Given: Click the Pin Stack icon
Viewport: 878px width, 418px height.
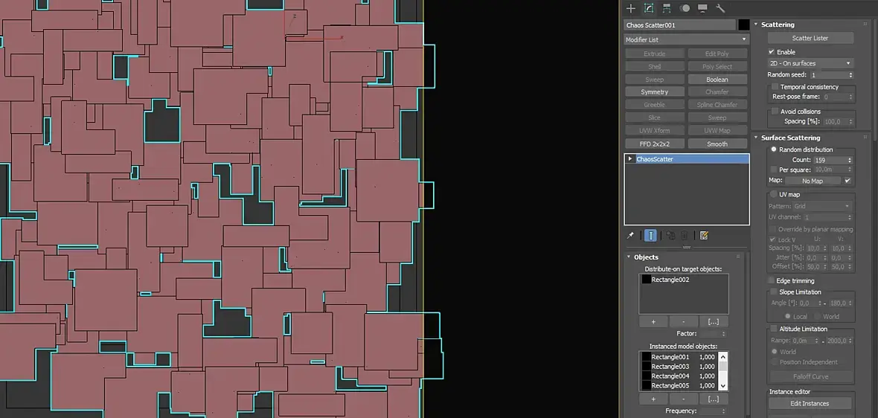Looking at the screenshot, I should click(x=630, y=236).
